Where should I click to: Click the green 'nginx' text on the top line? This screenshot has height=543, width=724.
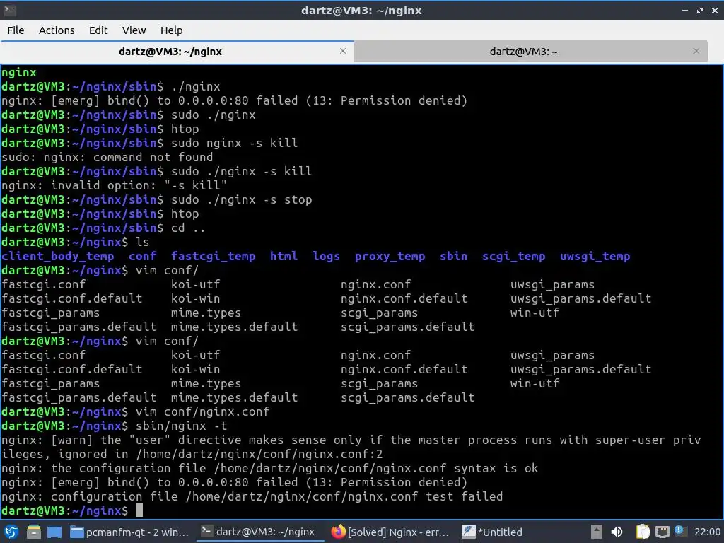tap(18, 73)
